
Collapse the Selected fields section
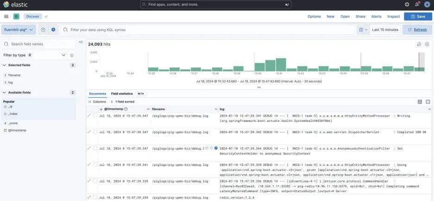pyautogui.click(x=5, y=65)
